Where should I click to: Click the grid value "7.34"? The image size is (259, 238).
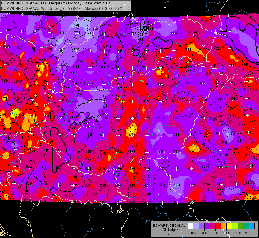[x=77, y=33]
